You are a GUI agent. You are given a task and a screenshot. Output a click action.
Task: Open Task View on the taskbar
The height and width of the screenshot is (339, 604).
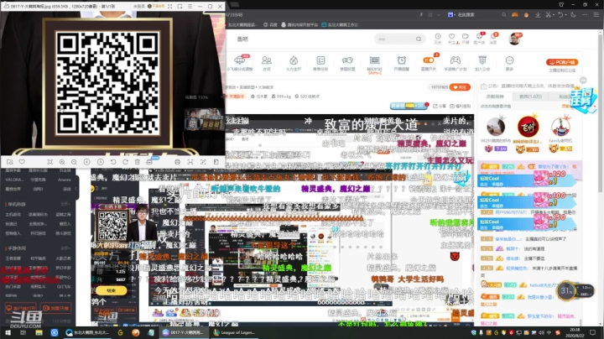pos(23,332)
